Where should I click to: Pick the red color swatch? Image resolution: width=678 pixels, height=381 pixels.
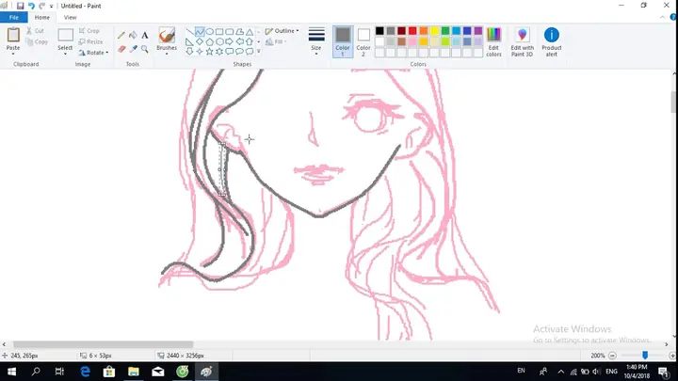[412, 31]
